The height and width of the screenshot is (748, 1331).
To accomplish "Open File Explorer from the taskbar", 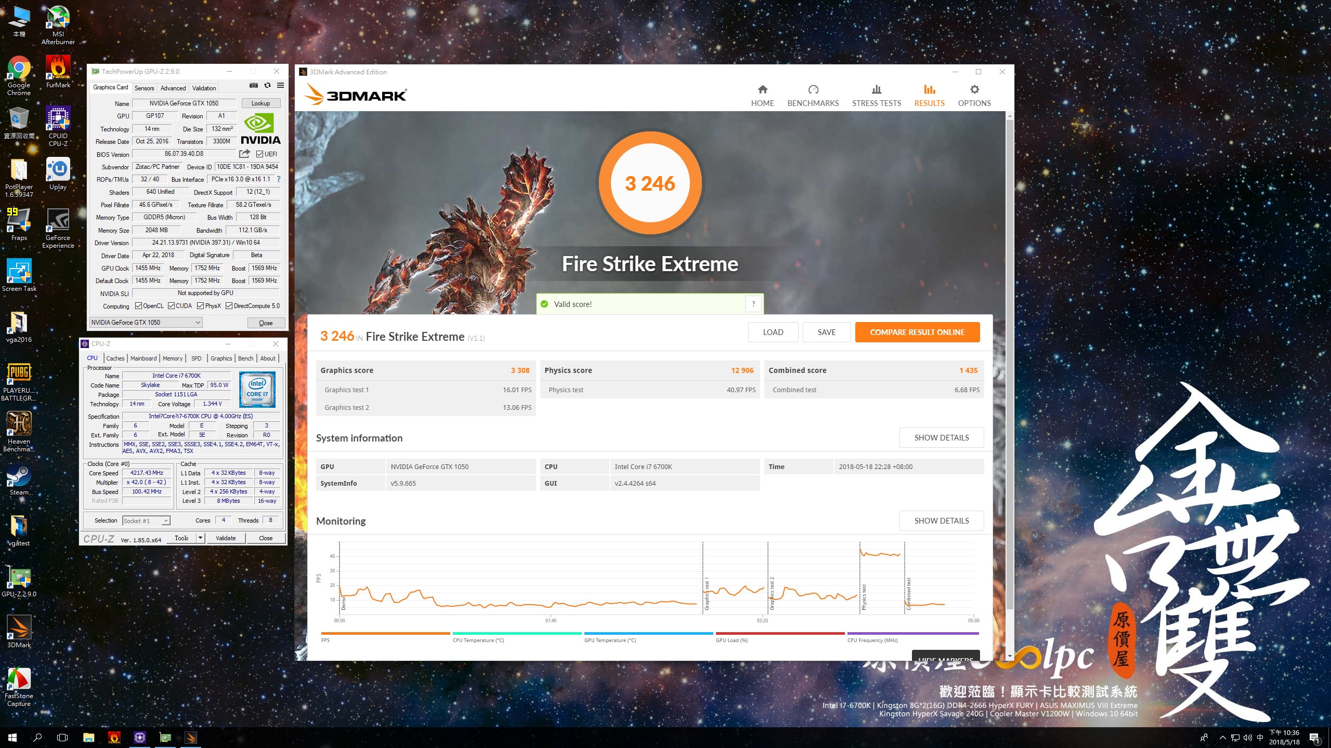I will (x=89, y=738).
